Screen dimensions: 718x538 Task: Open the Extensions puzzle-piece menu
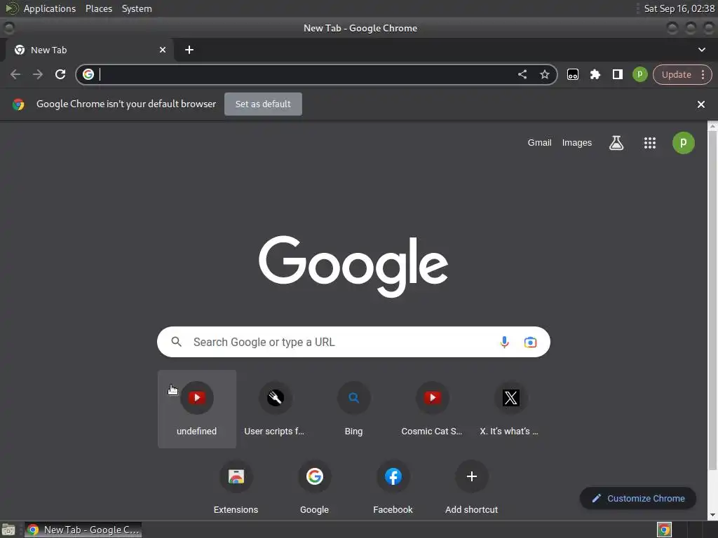[595, 74]
